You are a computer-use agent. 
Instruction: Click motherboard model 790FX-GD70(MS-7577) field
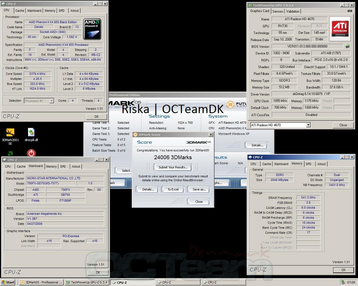(x=51, y=183)
